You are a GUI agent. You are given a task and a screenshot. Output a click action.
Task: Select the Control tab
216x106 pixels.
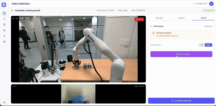204,18
